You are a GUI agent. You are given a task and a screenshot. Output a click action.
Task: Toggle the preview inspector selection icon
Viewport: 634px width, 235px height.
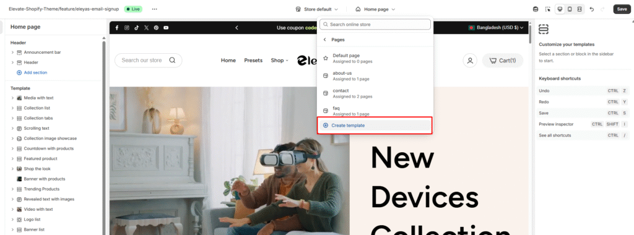pos(548,9)
